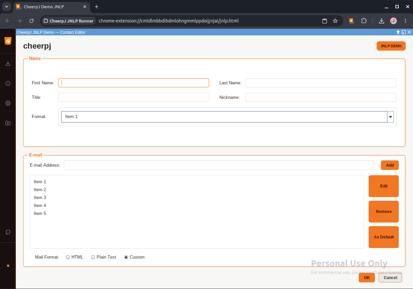The width and height of the screenshot is (413, 289).
Task: Click the Edit button
Action: (x=384, y=186)
